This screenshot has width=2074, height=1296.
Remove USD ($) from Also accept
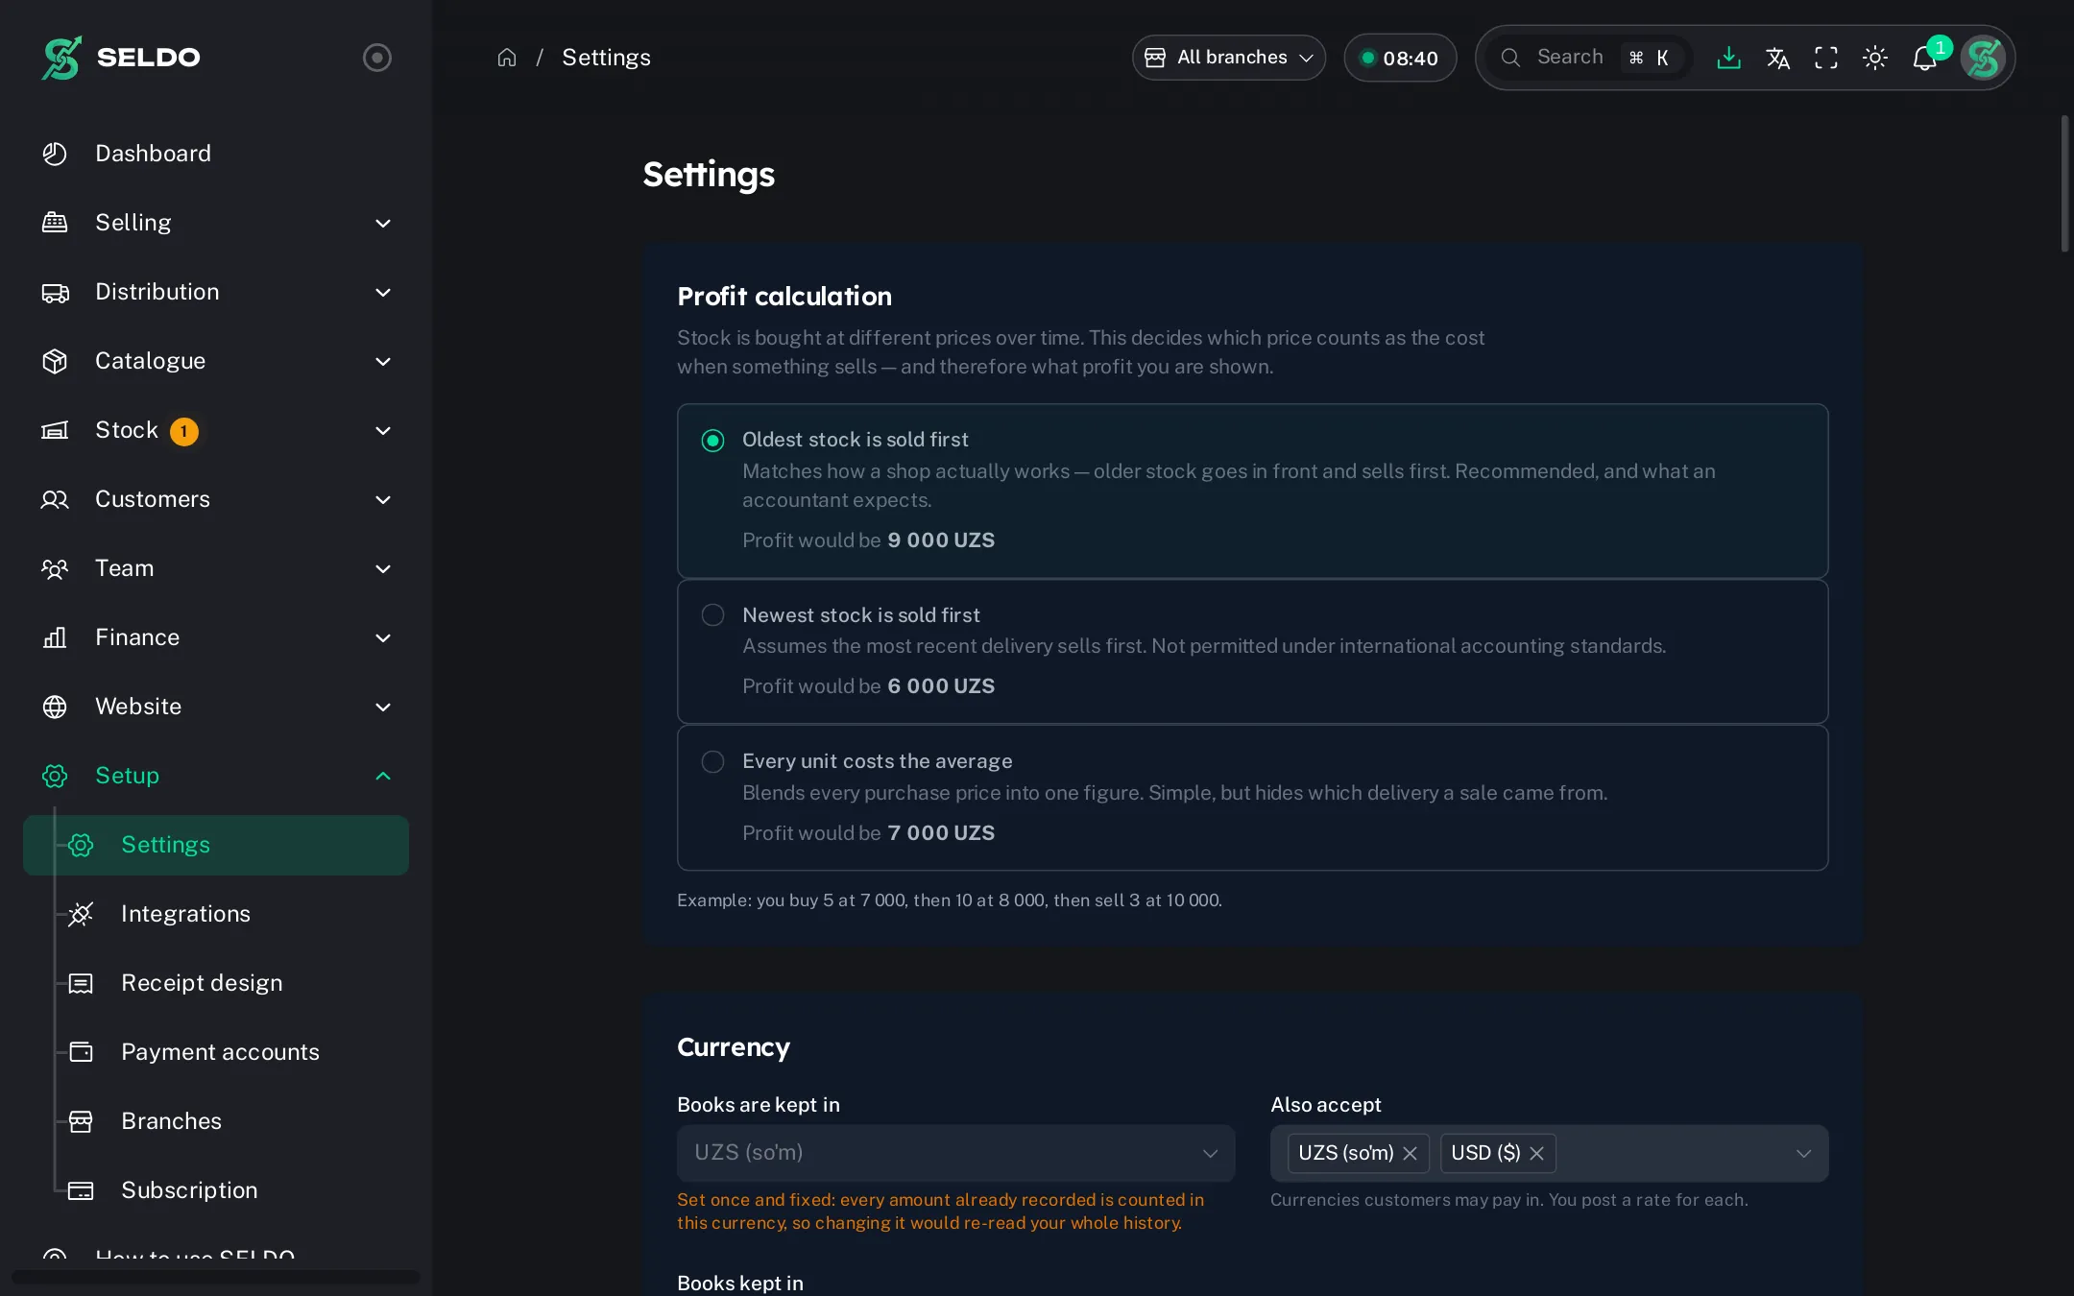(1536, 1153)
